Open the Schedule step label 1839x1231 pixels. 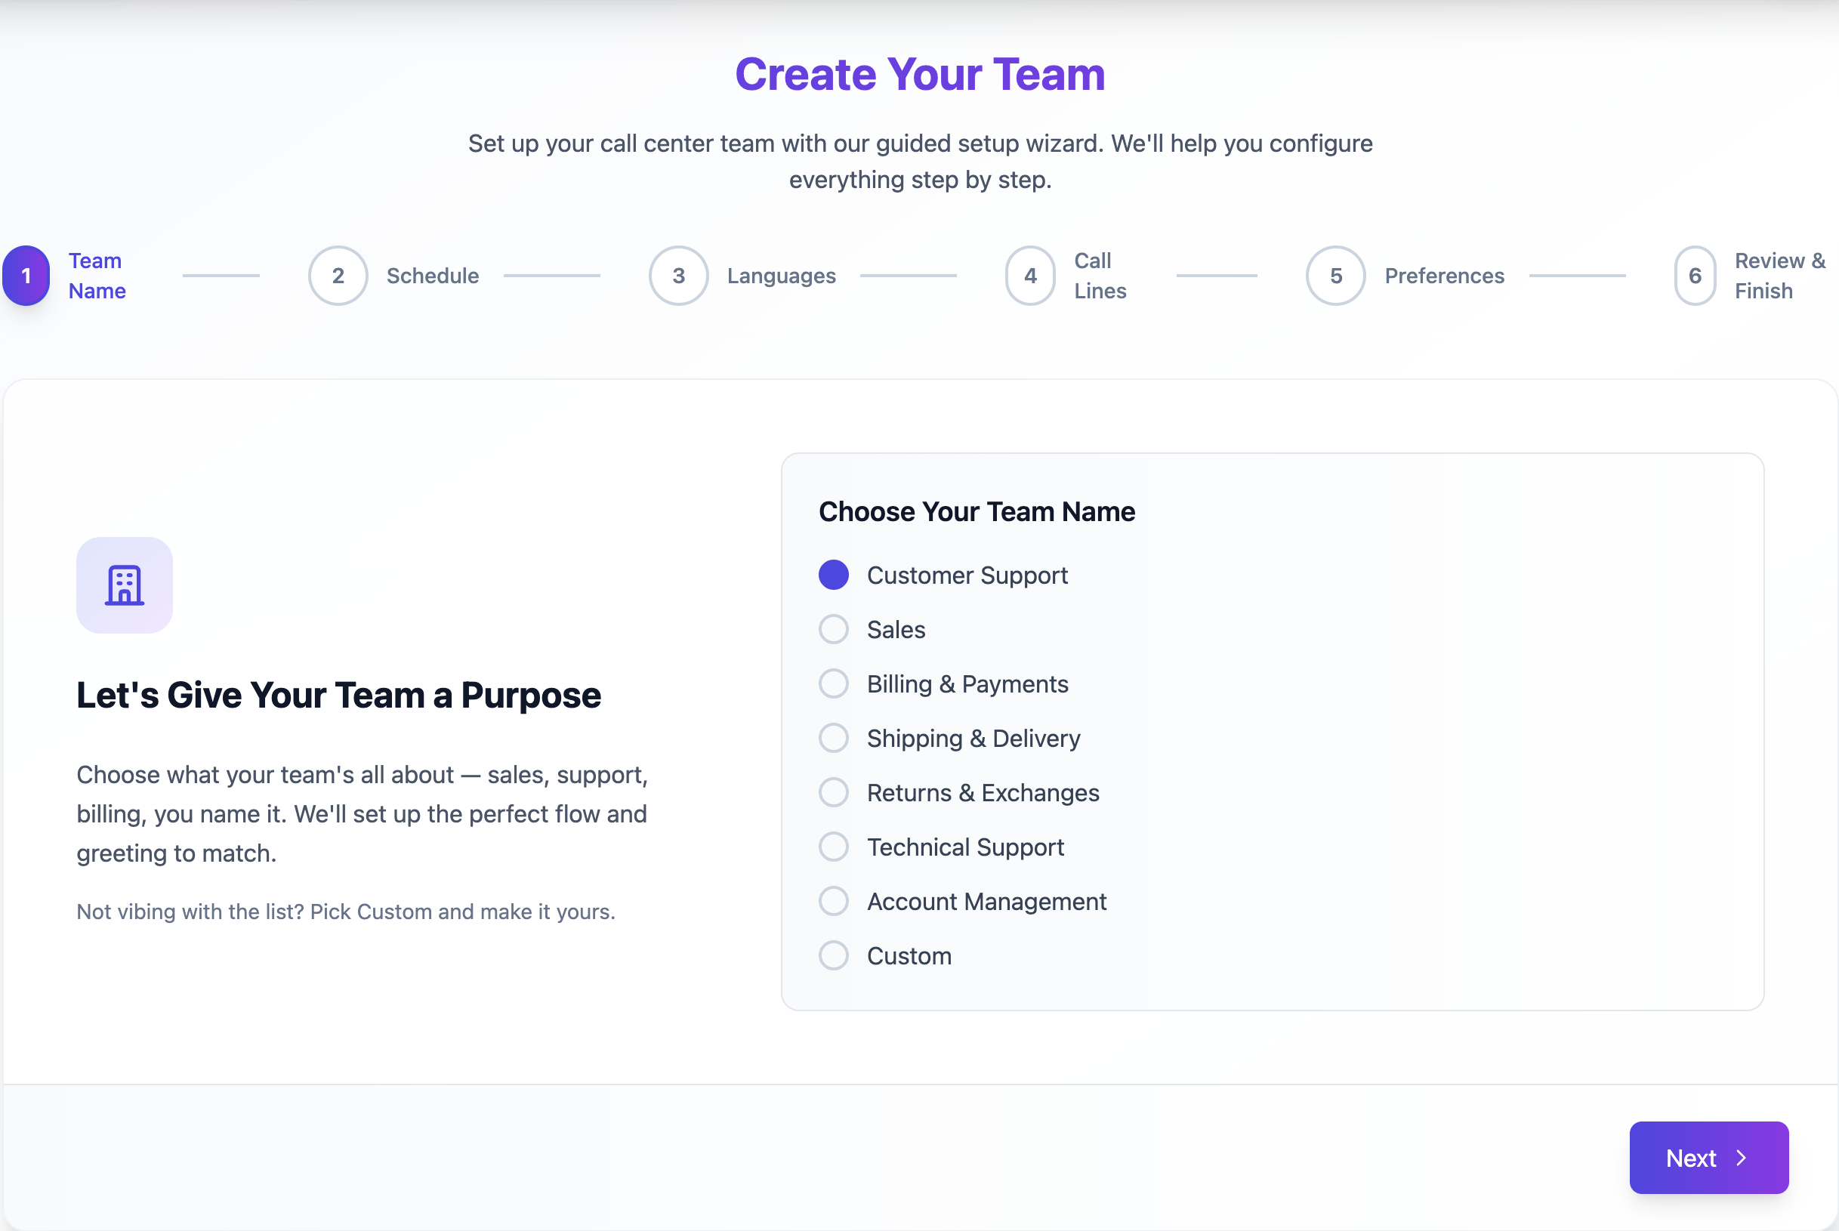coord(433,276)
